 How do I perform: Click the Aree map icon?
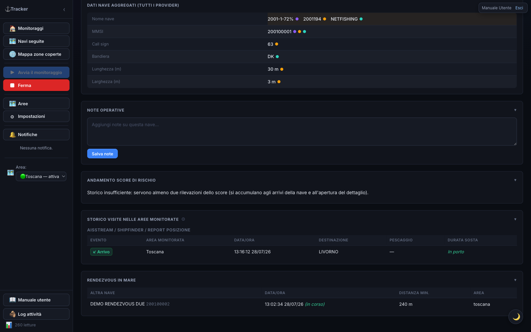[13, 104]
